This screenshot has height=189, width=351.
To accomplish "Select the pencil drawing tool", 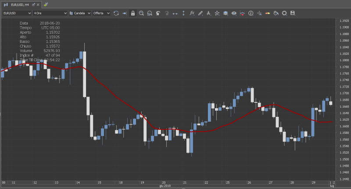I will click(200, 13).
